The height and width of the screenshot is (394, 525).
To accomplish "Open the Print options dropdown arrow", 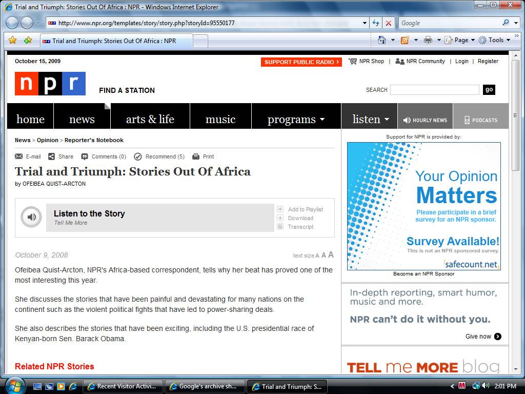I will [x=439, y=40].
